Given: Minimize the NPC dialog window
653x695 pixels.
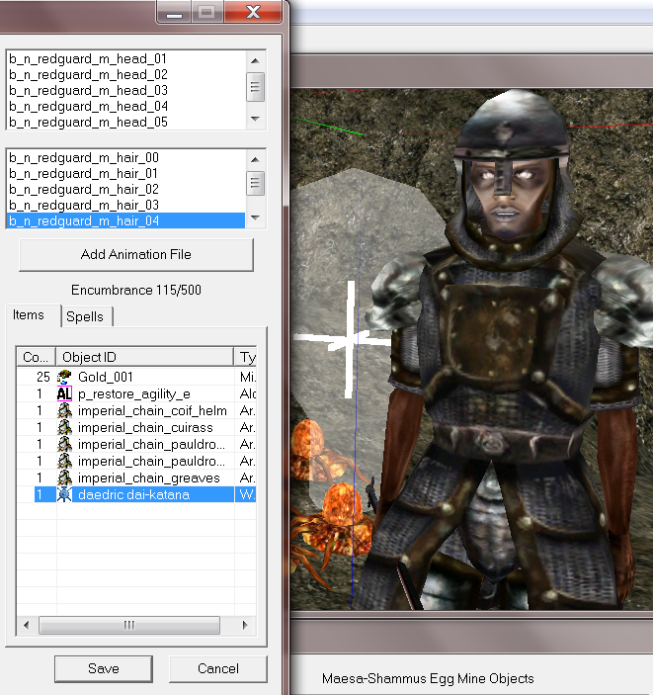Looking at the screenshot, I should [174, 12].
